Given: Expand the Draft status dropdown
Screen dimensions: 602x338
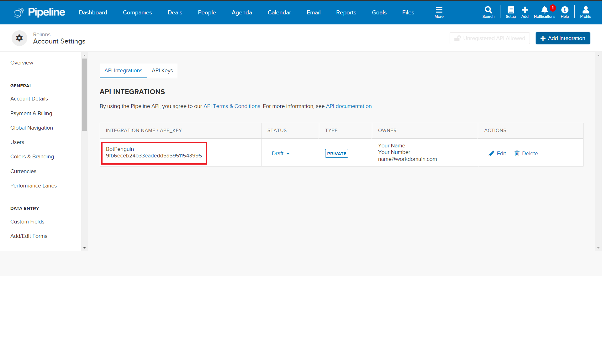Looking at the screenshot, I should tap(281, 153).
